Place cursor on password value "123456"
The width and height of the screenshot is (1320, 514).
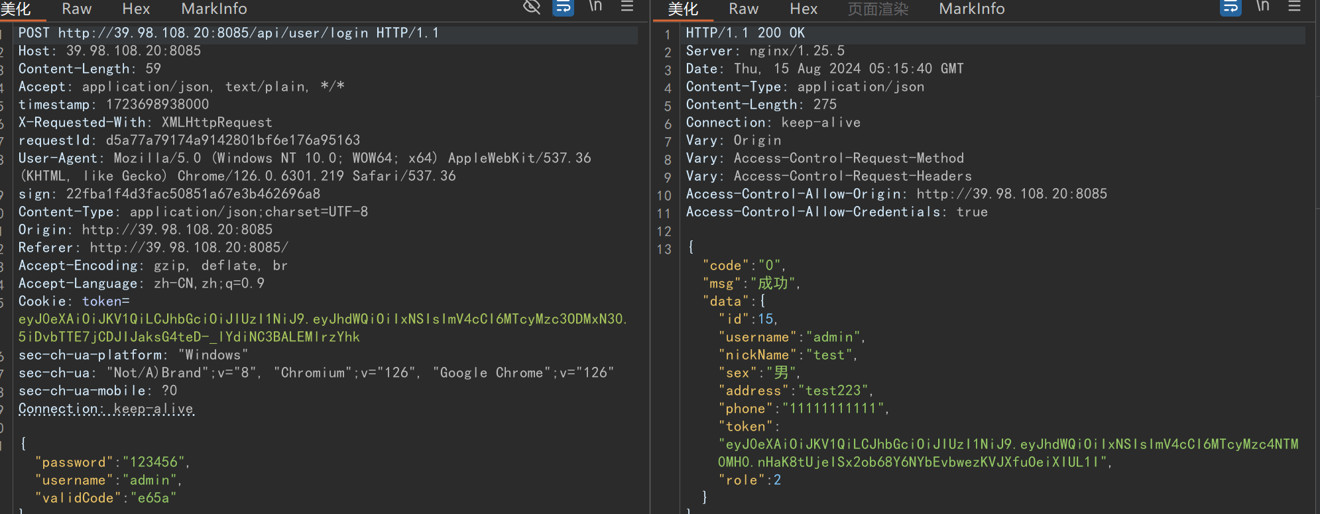point(154,462)
